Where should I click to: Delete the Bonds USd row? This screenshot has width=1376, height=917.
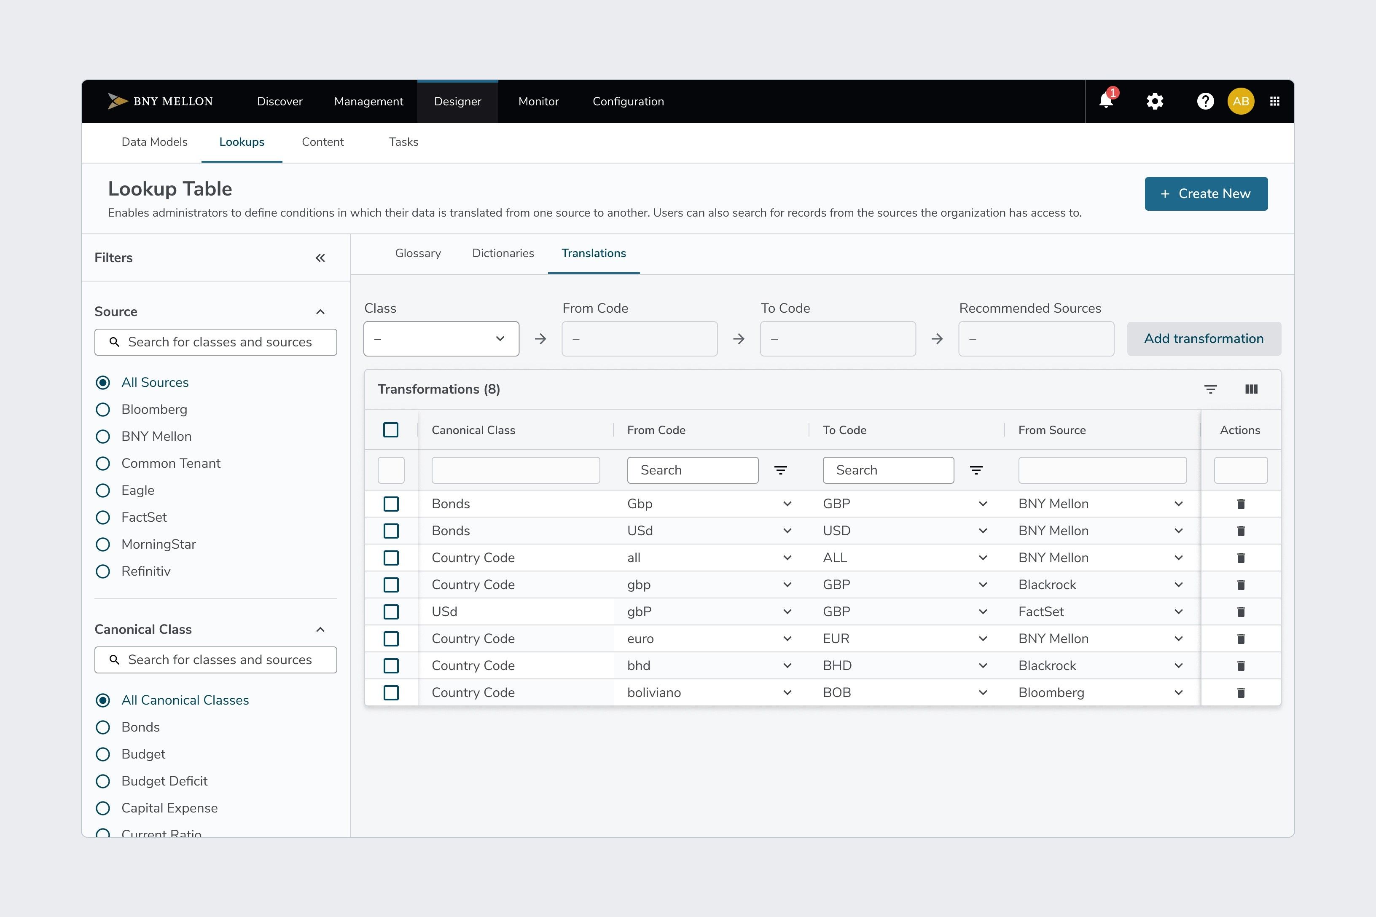tap(1241, 531)
